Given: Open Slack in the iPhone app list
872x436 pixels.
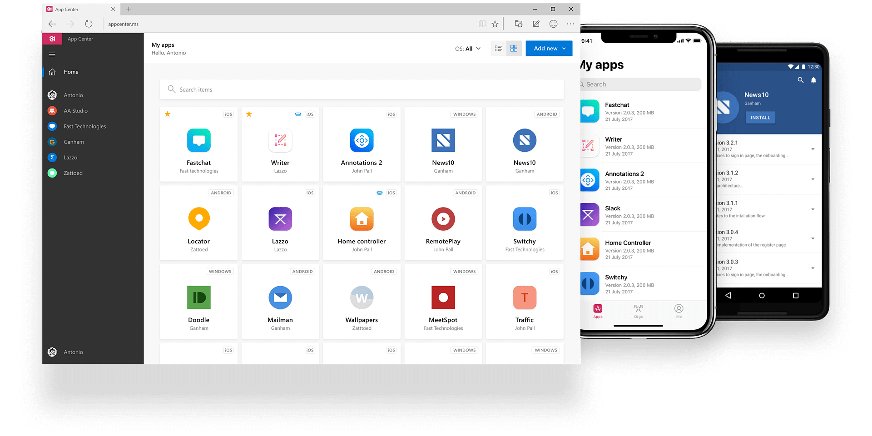Looking at the screenshot, I should click(643, 215).
